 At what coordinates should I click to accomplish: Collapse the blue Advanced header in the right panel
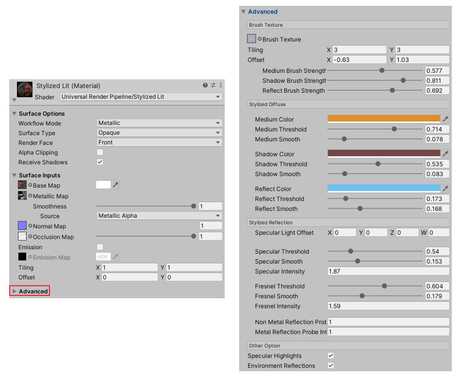tap(243, 12)
